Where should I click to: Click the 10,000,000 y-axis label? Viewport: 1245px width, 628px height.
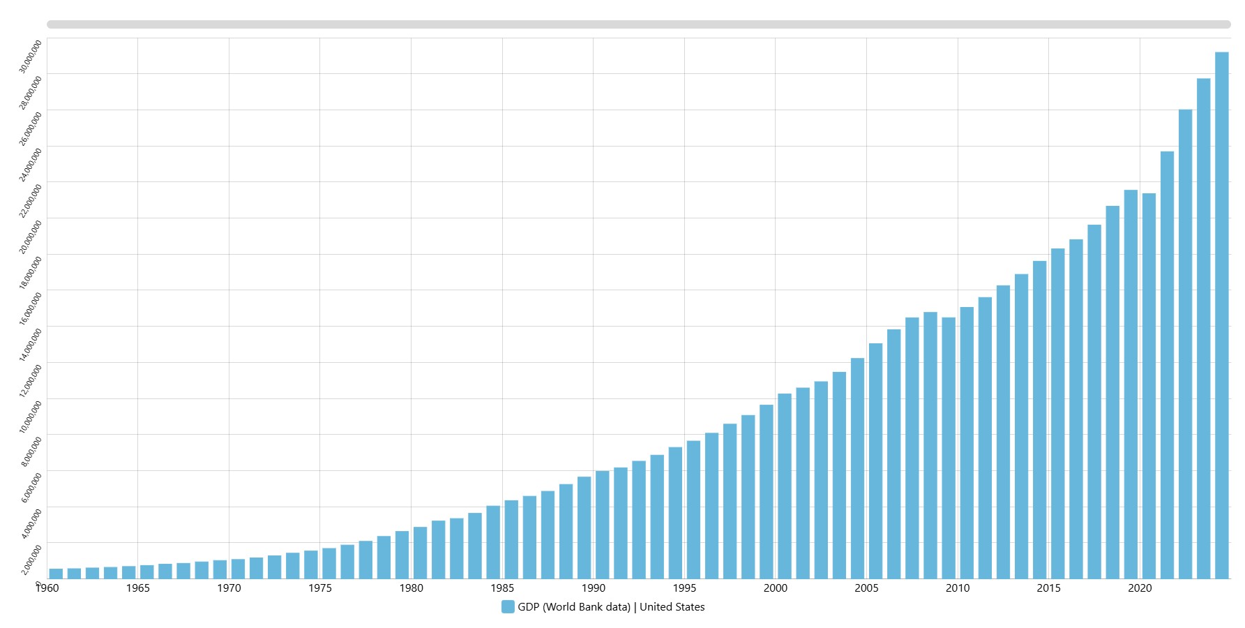coord(31,417)
